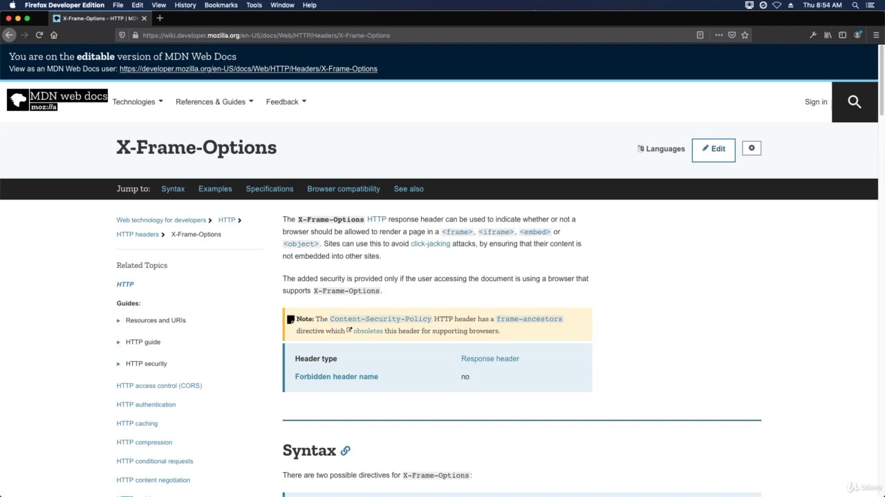Jump to Specifications section
The height and width of the screenshot is (497, 885).
point(270,189)
